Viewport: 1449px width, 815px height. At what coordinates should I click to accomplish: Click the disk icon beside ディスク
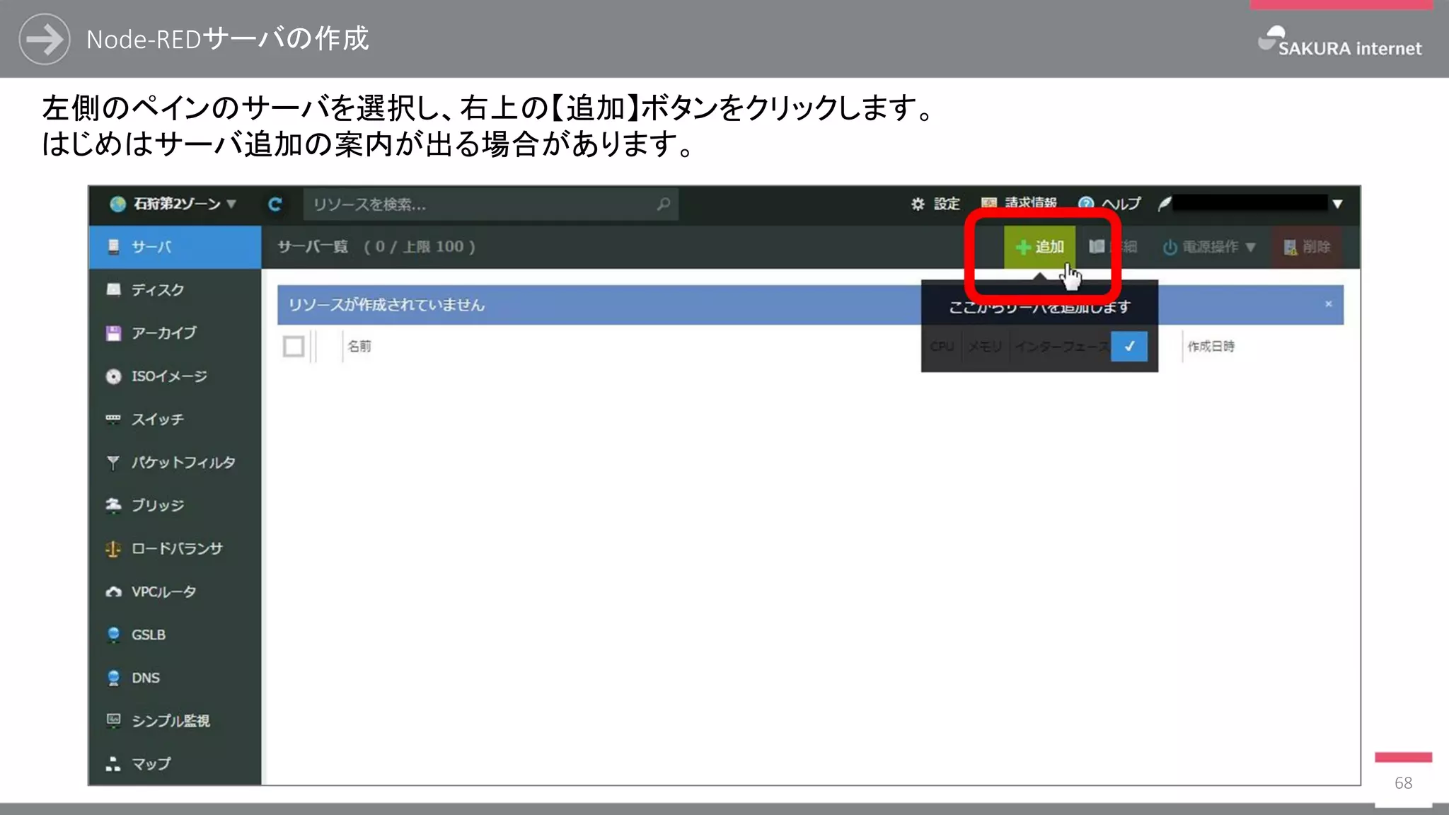(113, 289)
